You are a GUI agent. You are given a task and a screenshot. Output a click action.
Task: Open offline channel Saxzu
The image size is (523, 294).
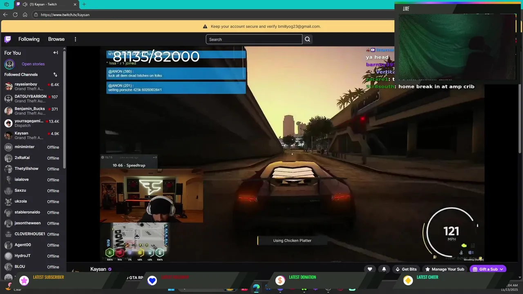coord(32,191)
